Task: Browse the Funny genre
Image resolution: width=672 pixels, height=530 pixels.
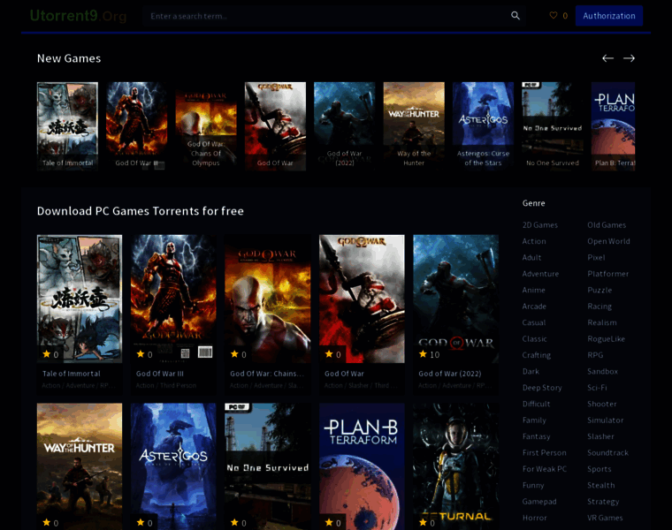Action: pyautogui.click(x=533, y=485)
